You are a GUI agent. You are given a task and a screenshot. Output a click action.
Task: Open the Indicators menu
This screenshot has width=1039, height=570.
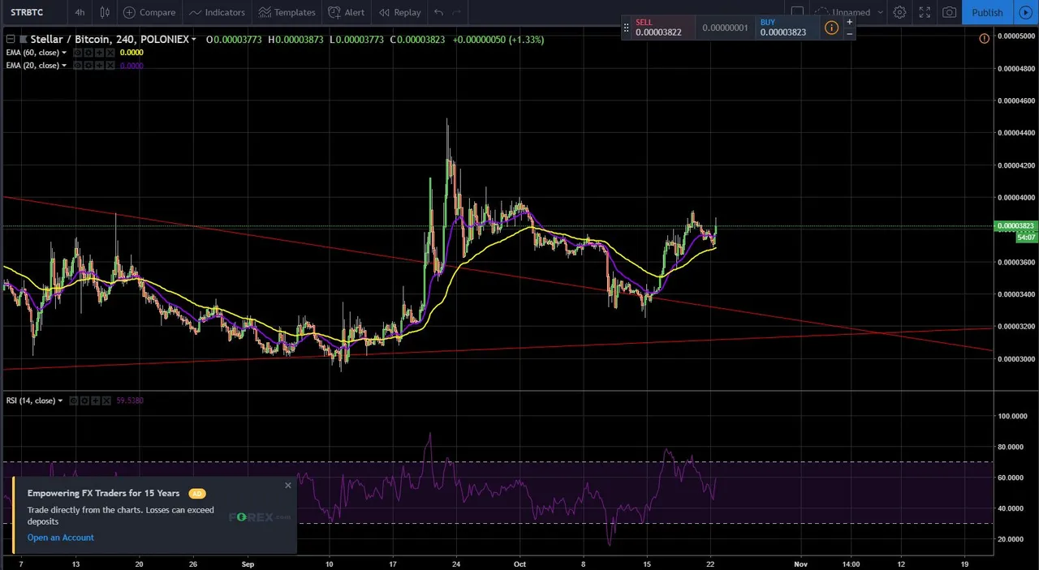pos(218,12)
